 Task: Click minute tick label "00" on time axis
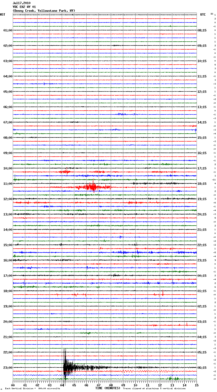pyautogui.click(x=13, y=385)
